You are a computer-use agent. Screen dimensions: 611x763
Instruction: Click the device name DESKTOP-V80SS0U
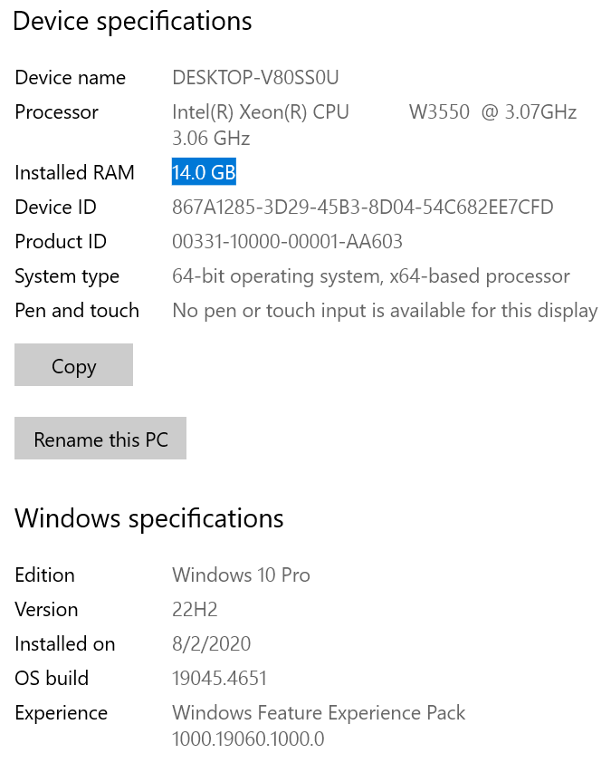(x=255, y=78)
